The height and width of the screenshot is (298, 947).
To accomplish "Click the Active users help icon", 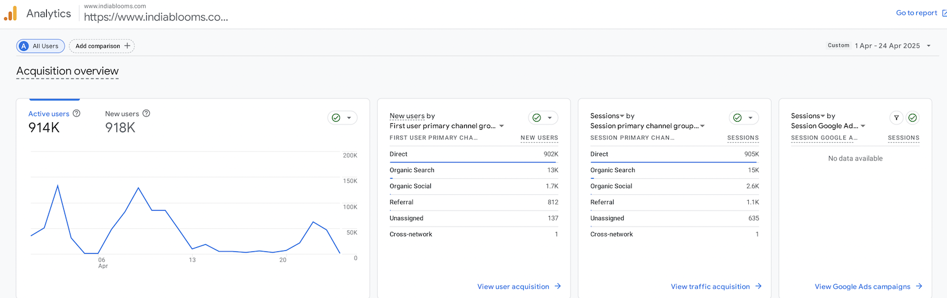I will point(76,113).
